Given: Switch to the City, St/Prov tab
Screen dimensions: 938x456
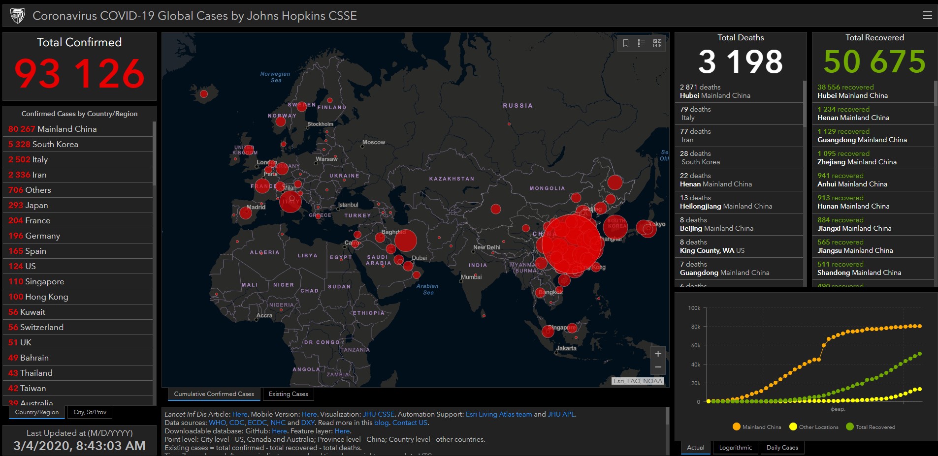Looking at the screenshot, I should click(90, 412).
